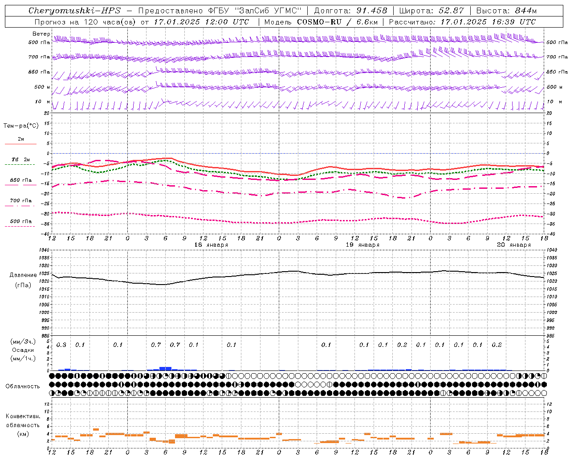Click the 18 января date label
The image size is (570, 456).
[x=211, y=245]
